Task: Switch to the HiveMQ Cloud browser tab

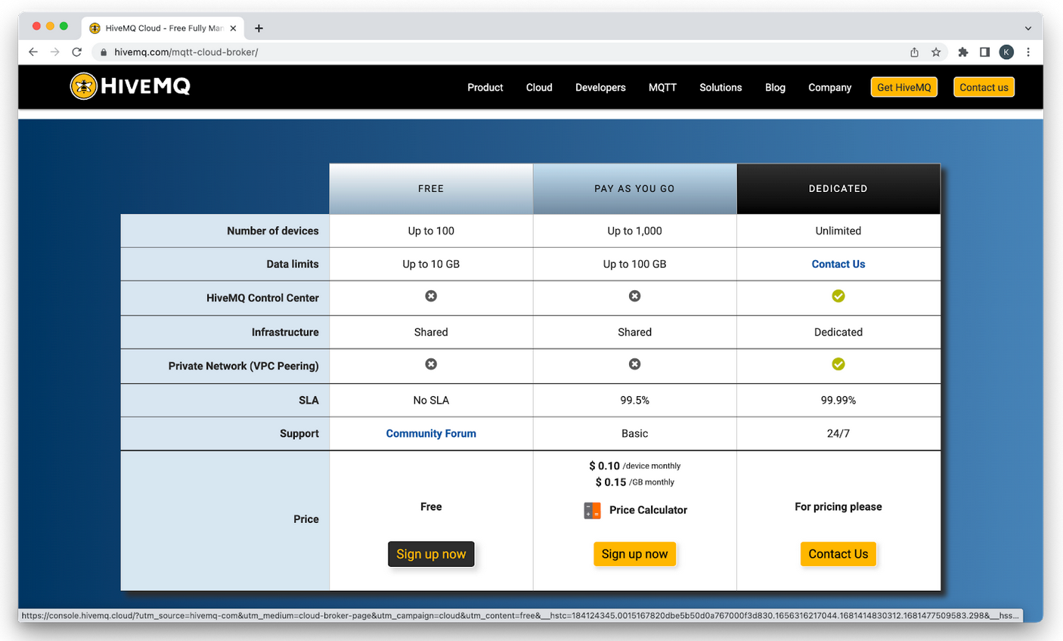Action: click(159, 27)
